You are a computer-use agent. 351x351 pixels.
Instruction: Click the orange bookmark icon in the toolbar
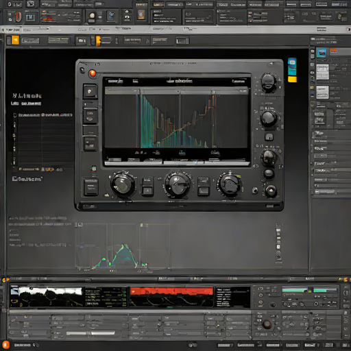[x=98, y=40]
